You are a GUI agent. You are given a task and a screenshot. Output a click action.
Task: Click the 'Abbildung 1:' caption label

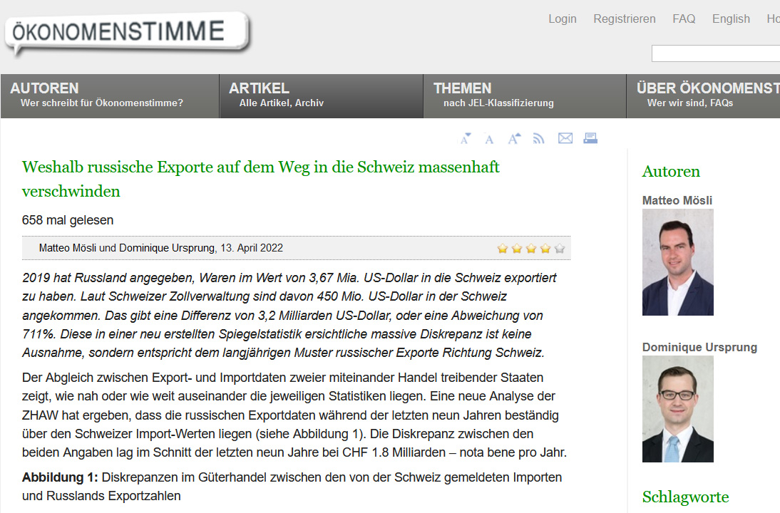pyautogui.click(x=60, y=477)
